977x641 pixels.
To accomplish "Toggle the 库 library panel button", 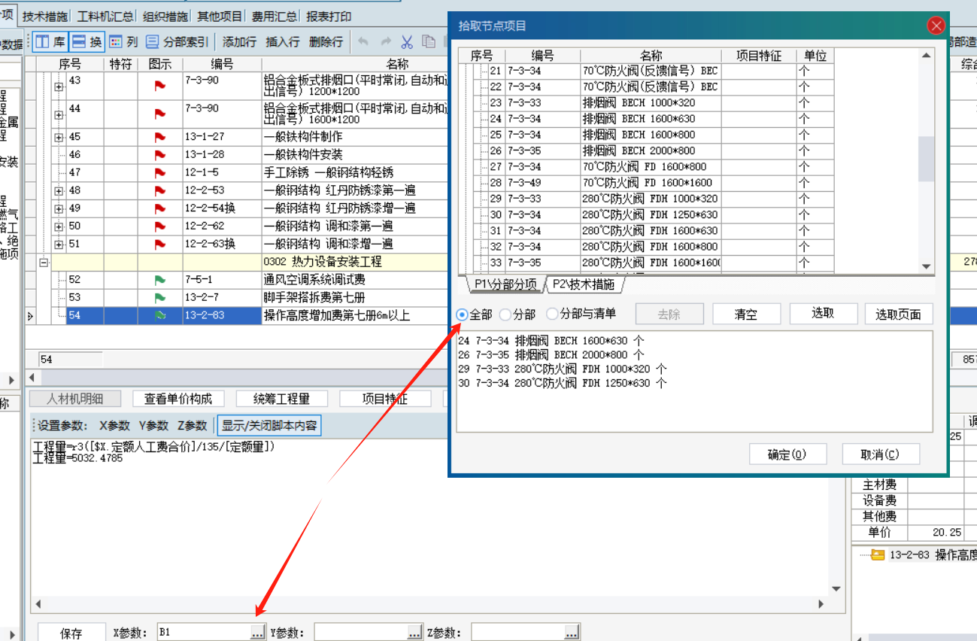I will click(x=50, y=41).
